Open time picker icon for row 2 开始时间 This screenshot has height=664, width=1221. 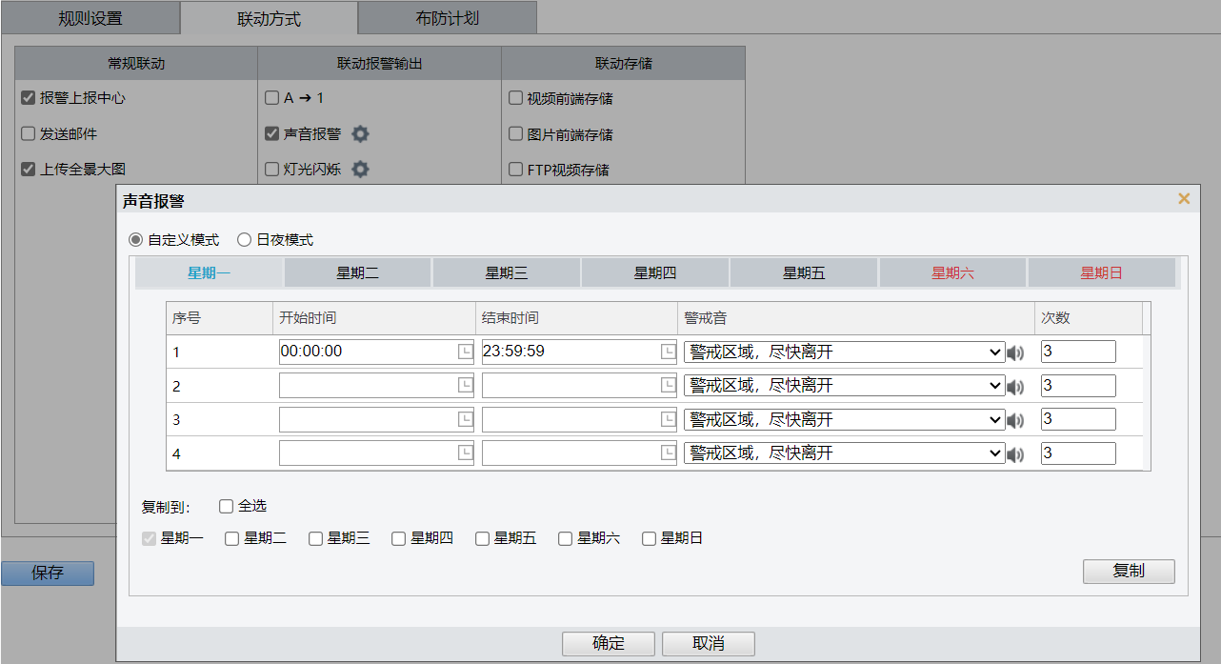pos(465,386)
